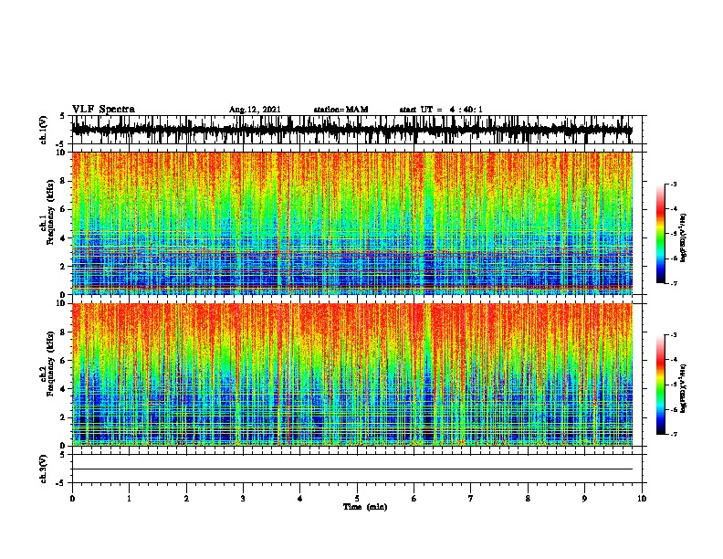Viewport: 723px width, 559px height.
Task: Click the ch.2 frequency axis "8" tick label
Action: (x=64, y=332)
